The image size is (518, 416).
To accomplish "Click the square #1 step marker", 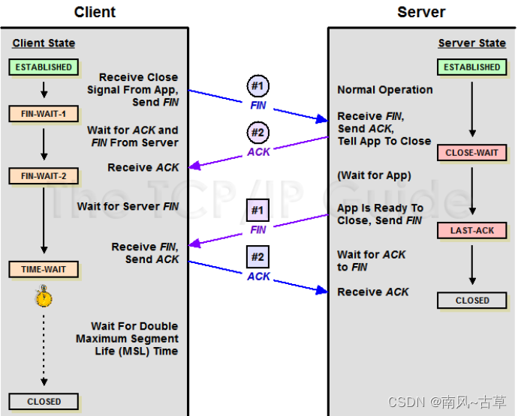I will tap(257, 210).
